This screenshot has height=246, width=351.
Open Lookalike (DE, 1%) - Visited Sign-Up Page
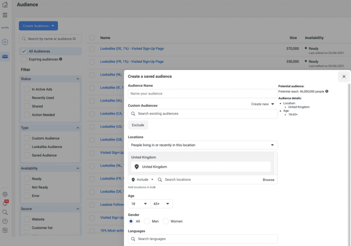pyautogui.click(x=132, y=49)
